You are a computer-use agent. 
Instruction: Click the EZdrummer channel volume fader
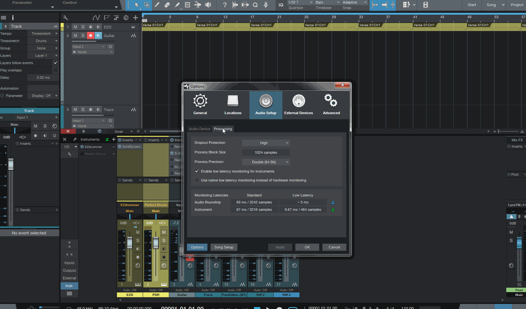pyautogui.click(x=130, y=243)
